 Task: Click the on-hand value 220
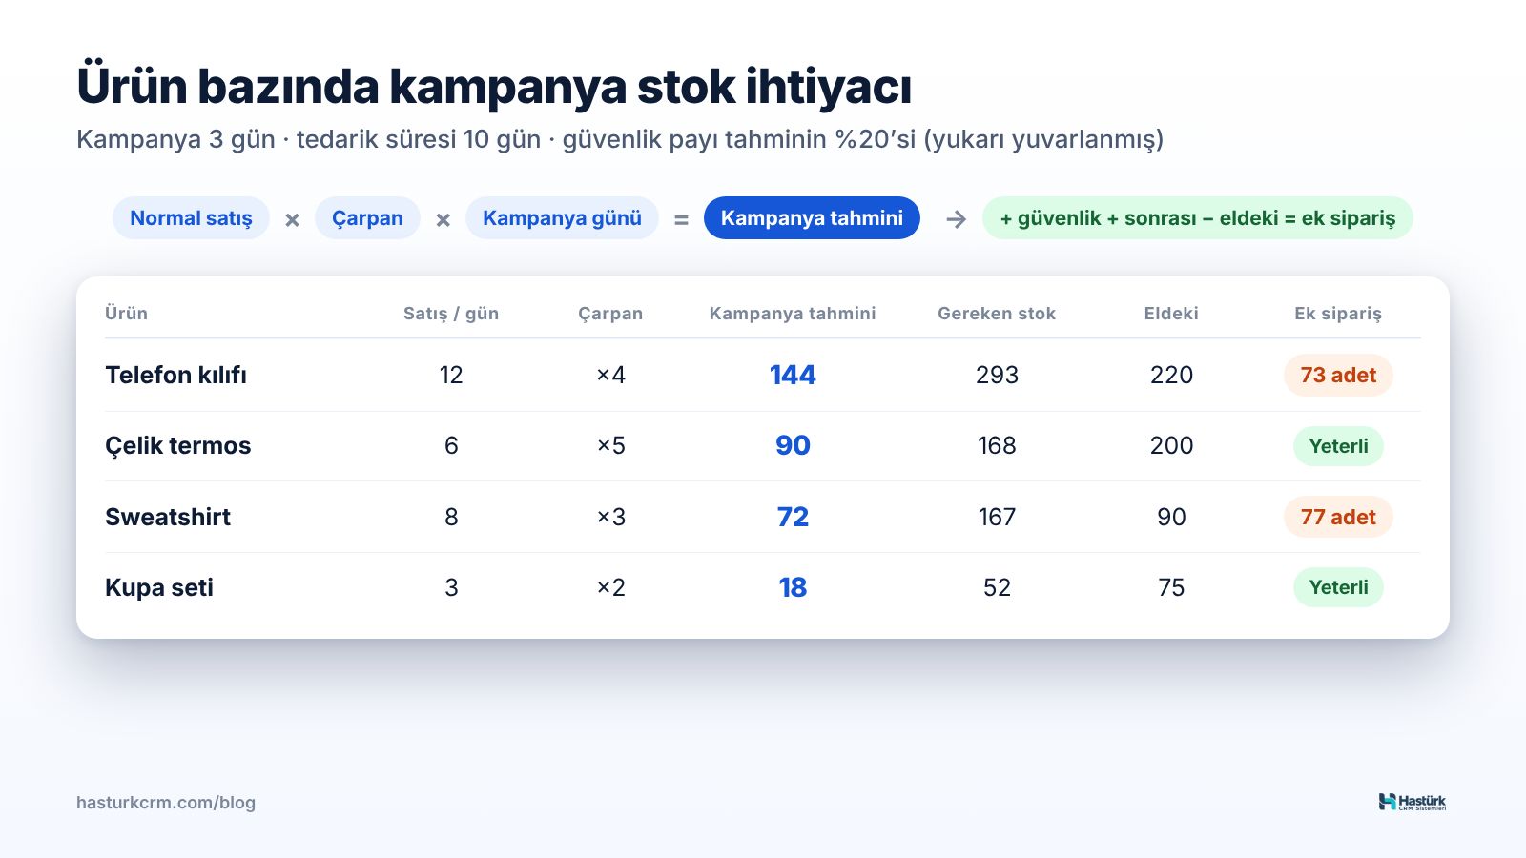tap(1171, 375)
